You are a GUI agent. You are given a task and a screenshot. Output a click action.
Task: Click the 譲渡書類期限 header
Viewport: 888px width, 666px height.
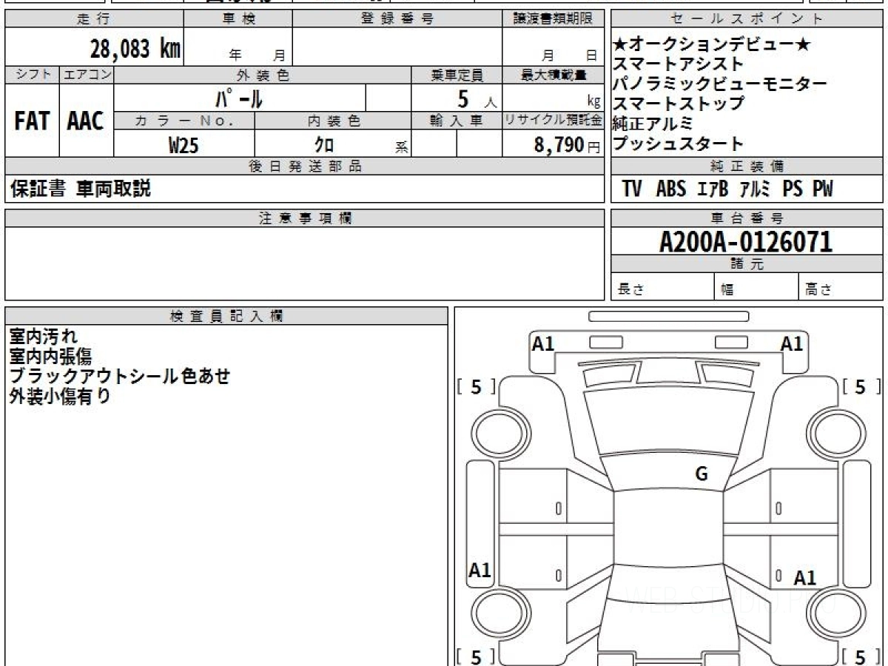coord(554,19)
